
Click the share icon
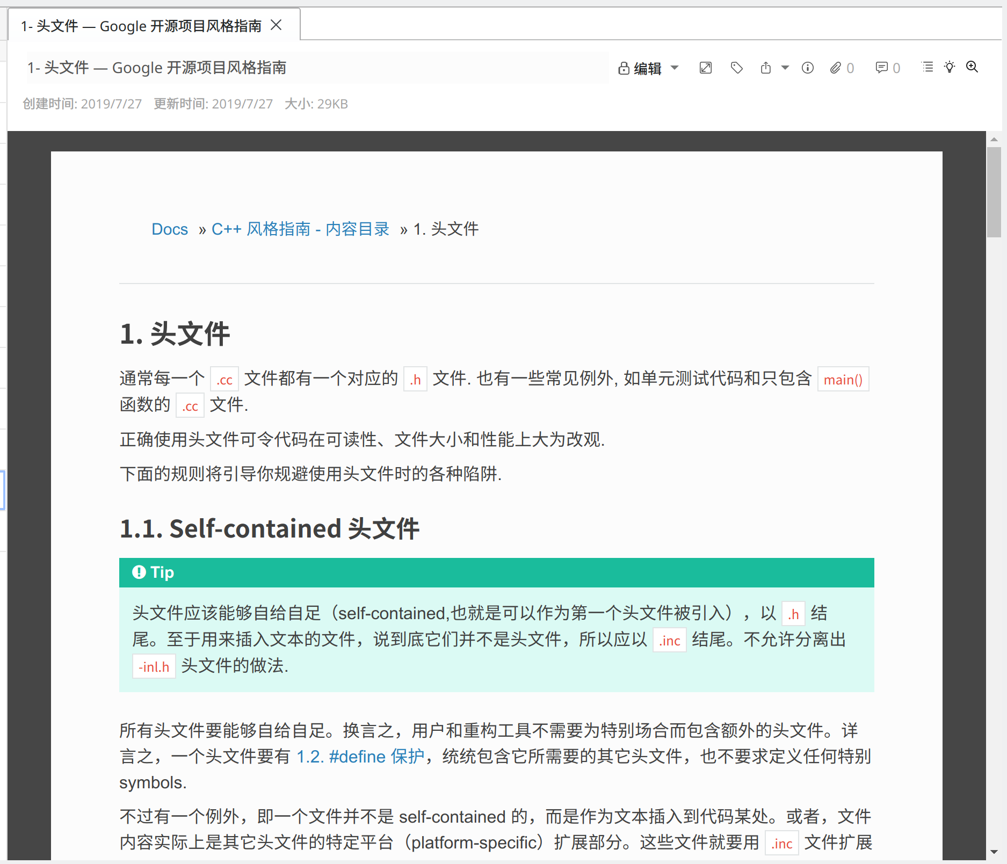(766, 68)
